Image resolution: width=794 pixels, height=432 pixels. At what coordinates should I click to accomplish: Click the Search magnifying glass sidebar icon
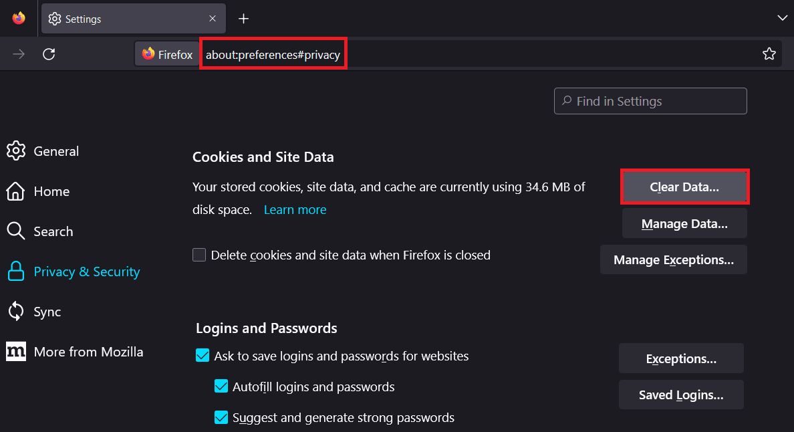tap(16, 231)
